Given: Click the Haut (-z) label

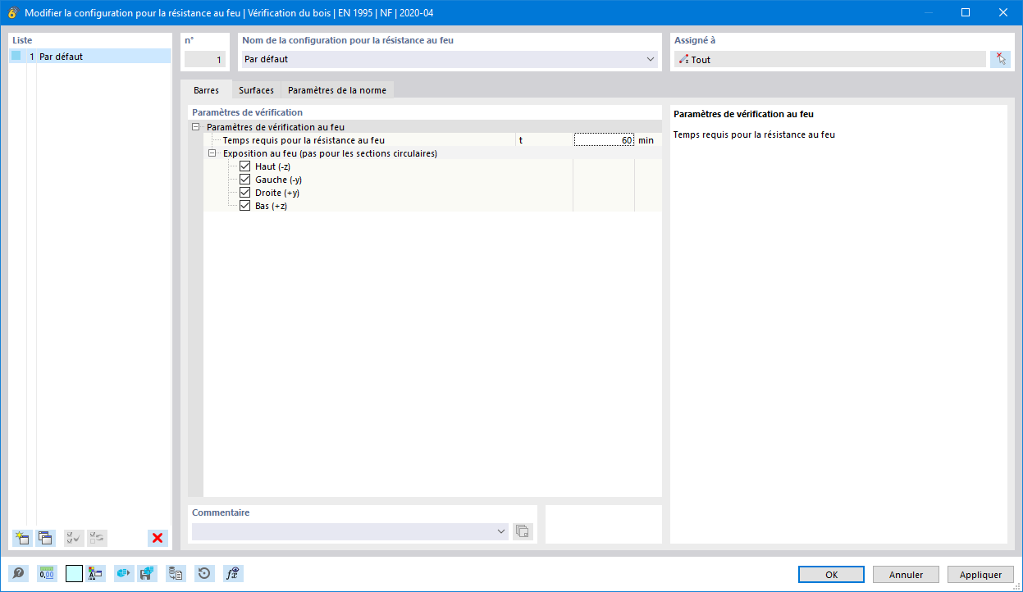Looking at the screenshot, I should tap(273, 166).
